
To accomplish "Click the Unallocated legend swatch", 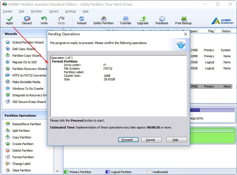I will tap(149, 172).
